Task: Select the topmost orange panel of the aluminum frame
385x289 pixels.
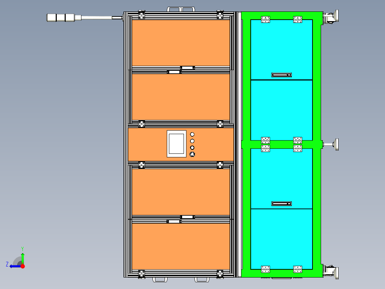Action: pyautogui.click(x=181, y=43)
